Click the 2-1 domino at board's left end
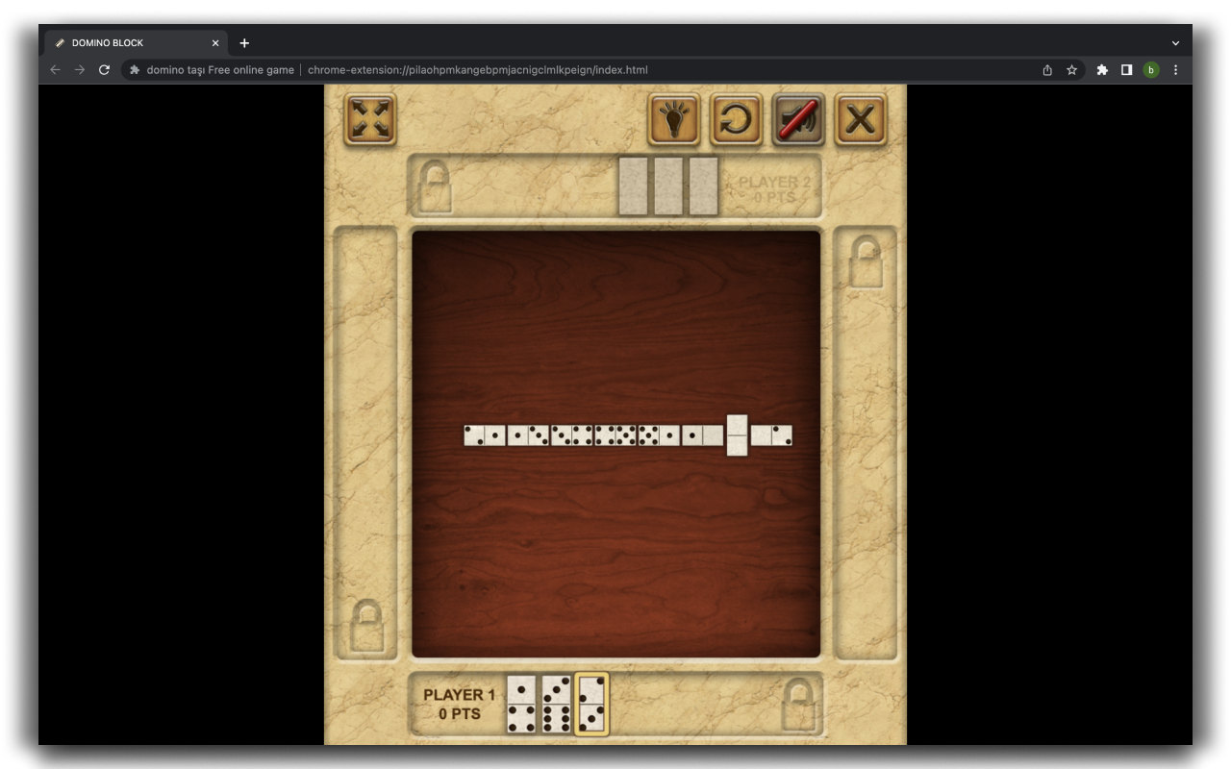This screenshot has width=1231, height=769. (485, 435)
